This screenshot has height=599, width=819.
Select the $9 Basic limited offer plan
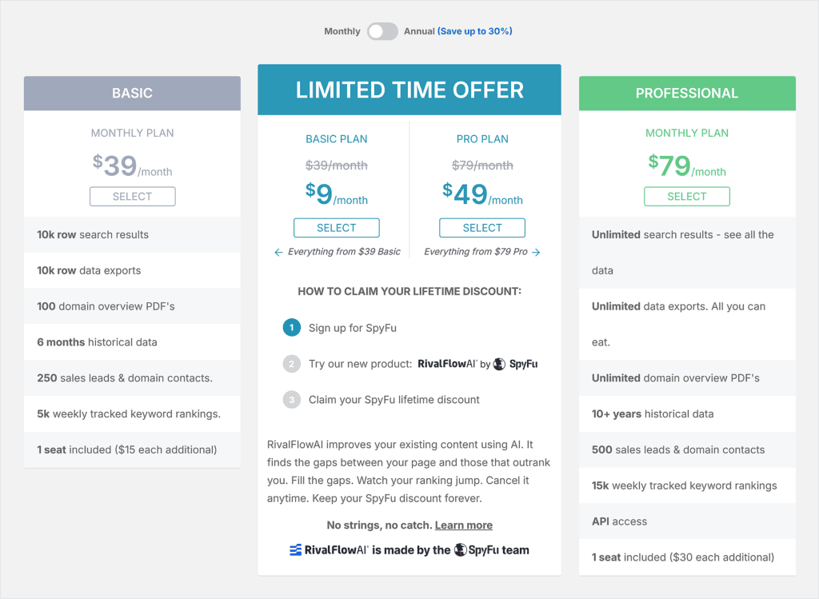tap(336, 228)
